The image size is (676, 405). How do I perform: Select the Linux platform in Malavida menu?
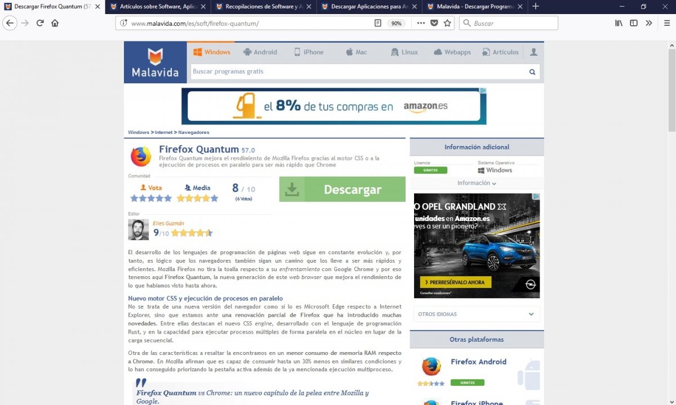(x=404, y=52)
